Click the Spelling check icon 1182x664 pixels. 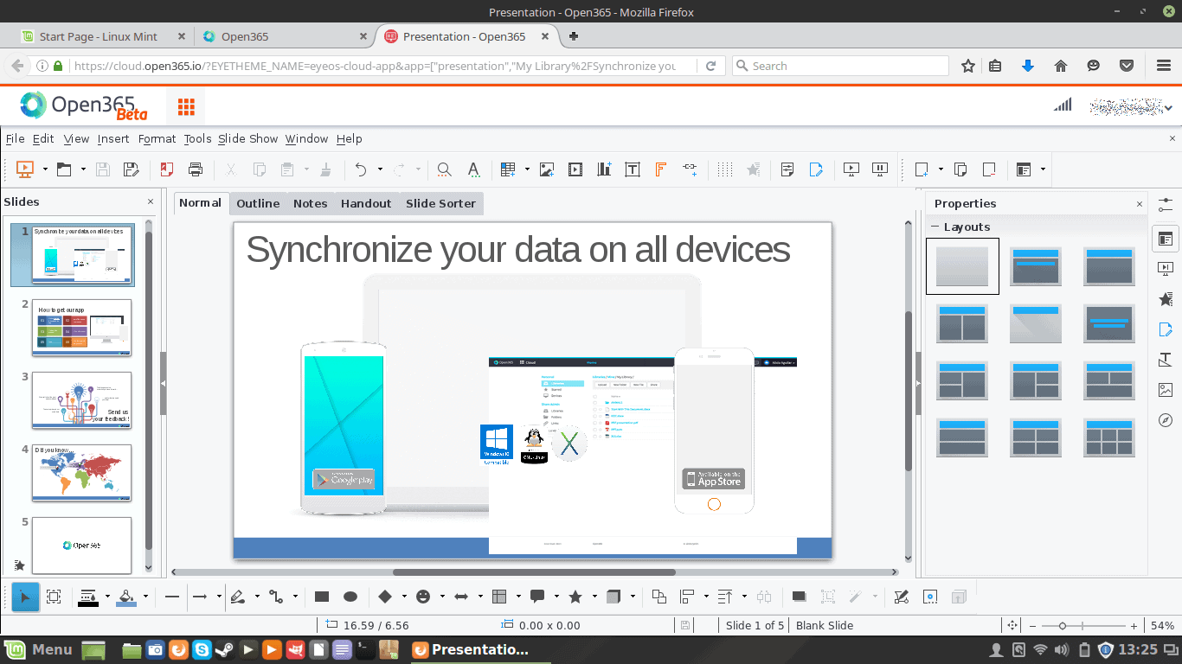(473, 169)
